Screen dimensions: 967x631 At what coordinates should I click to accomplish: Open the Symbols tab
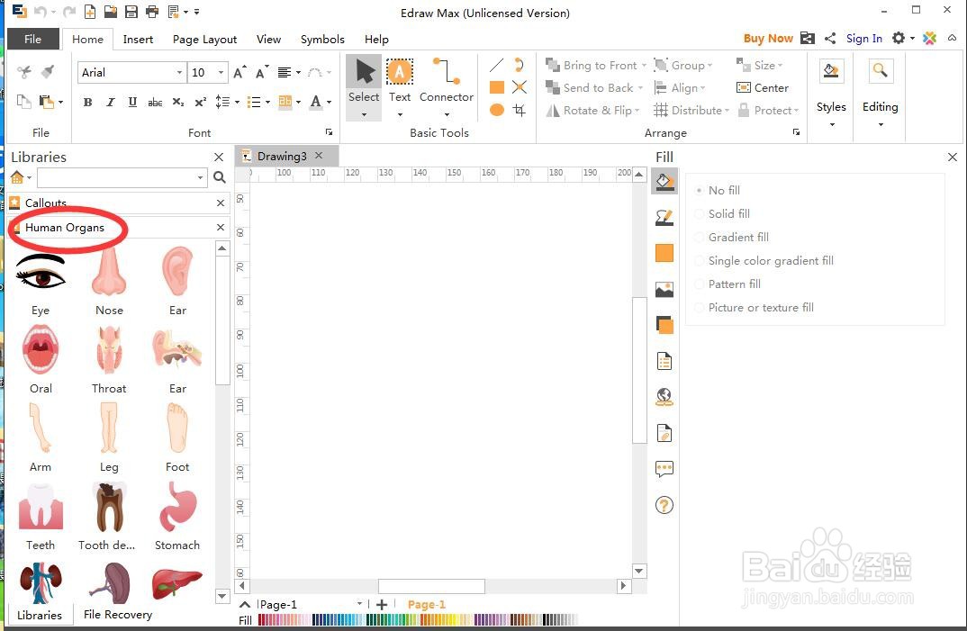click(x=322, y=39)
